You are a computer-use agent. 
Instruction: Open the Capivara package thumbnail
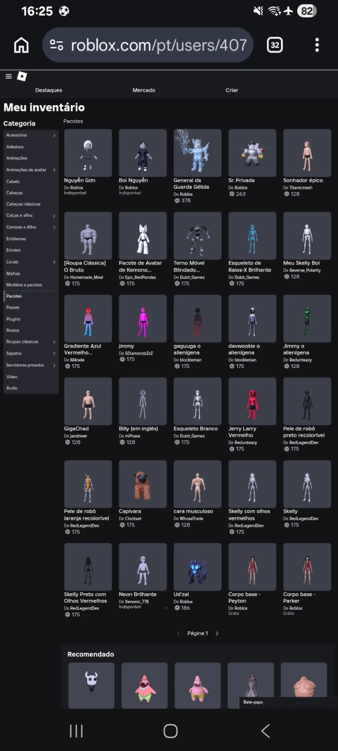tap(142, 483)
